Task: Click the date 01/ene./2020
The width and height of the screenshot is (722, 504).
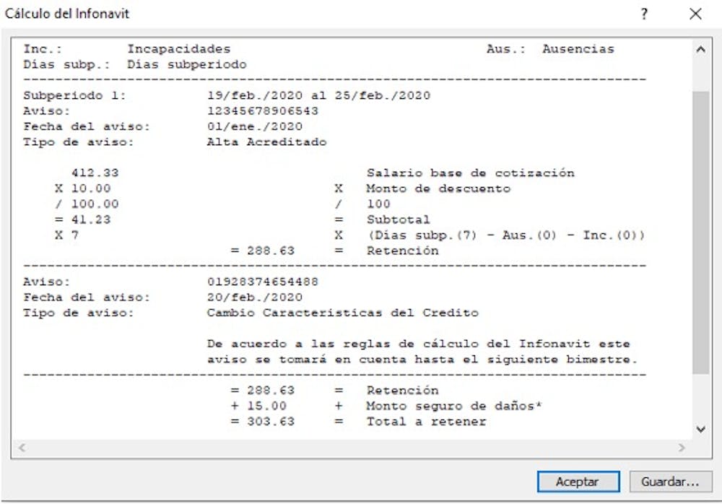Action: pyautogui.click(x=255, y=126)
